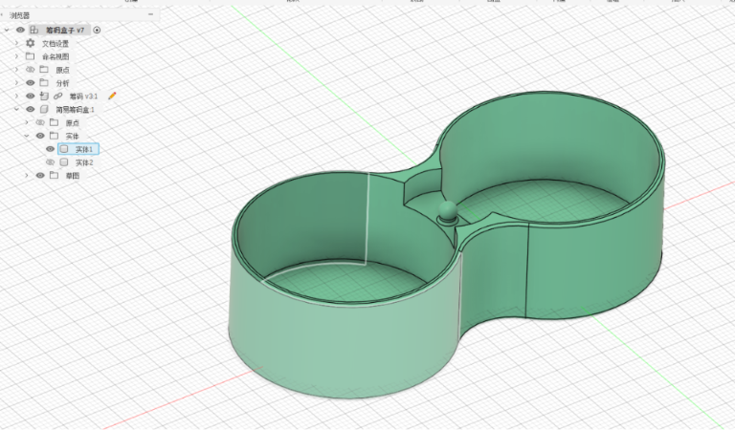Viewport: 735px width, 430px height.
Task: Expand the 筹码 v3:1 component
Action: click(x=17, y=96)
